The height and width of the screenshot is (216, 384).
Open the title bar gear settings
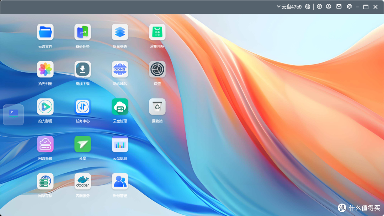click(x=349, y=7)
